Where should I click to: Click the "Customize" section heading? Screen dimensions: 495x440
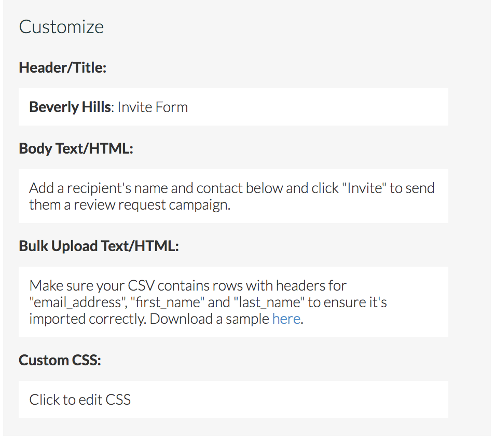tap(61, 27)
